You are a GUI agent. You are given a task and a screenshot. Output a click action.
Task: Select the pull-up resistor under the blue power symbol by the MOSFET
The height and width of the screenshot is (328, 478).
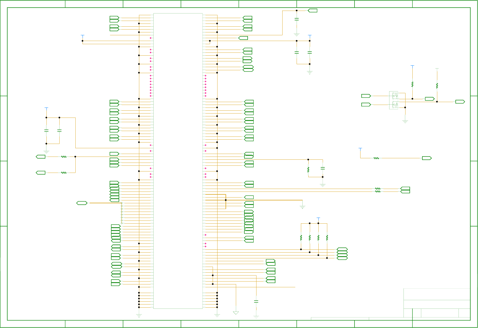(412, 84)
